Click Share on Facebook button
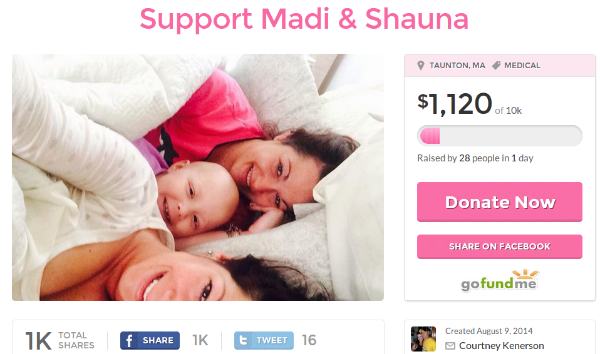600x354 pixels. [x=500, y=246]
